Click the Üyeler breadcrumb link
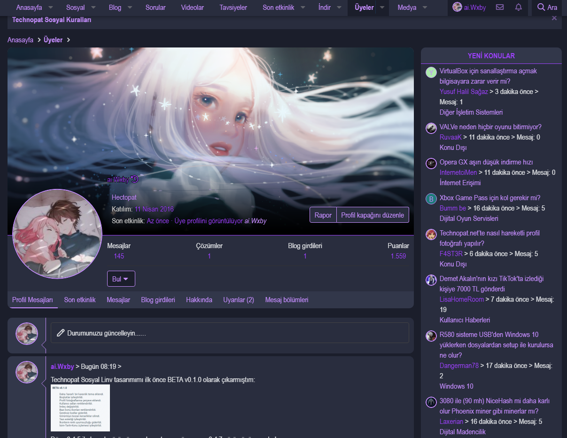The width and height of the screenshot is (567, 438). (53, 40)
